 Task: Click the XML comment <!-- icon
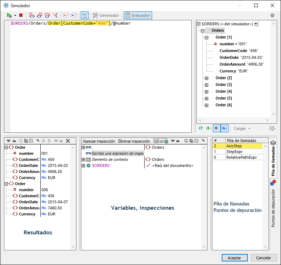209,128
